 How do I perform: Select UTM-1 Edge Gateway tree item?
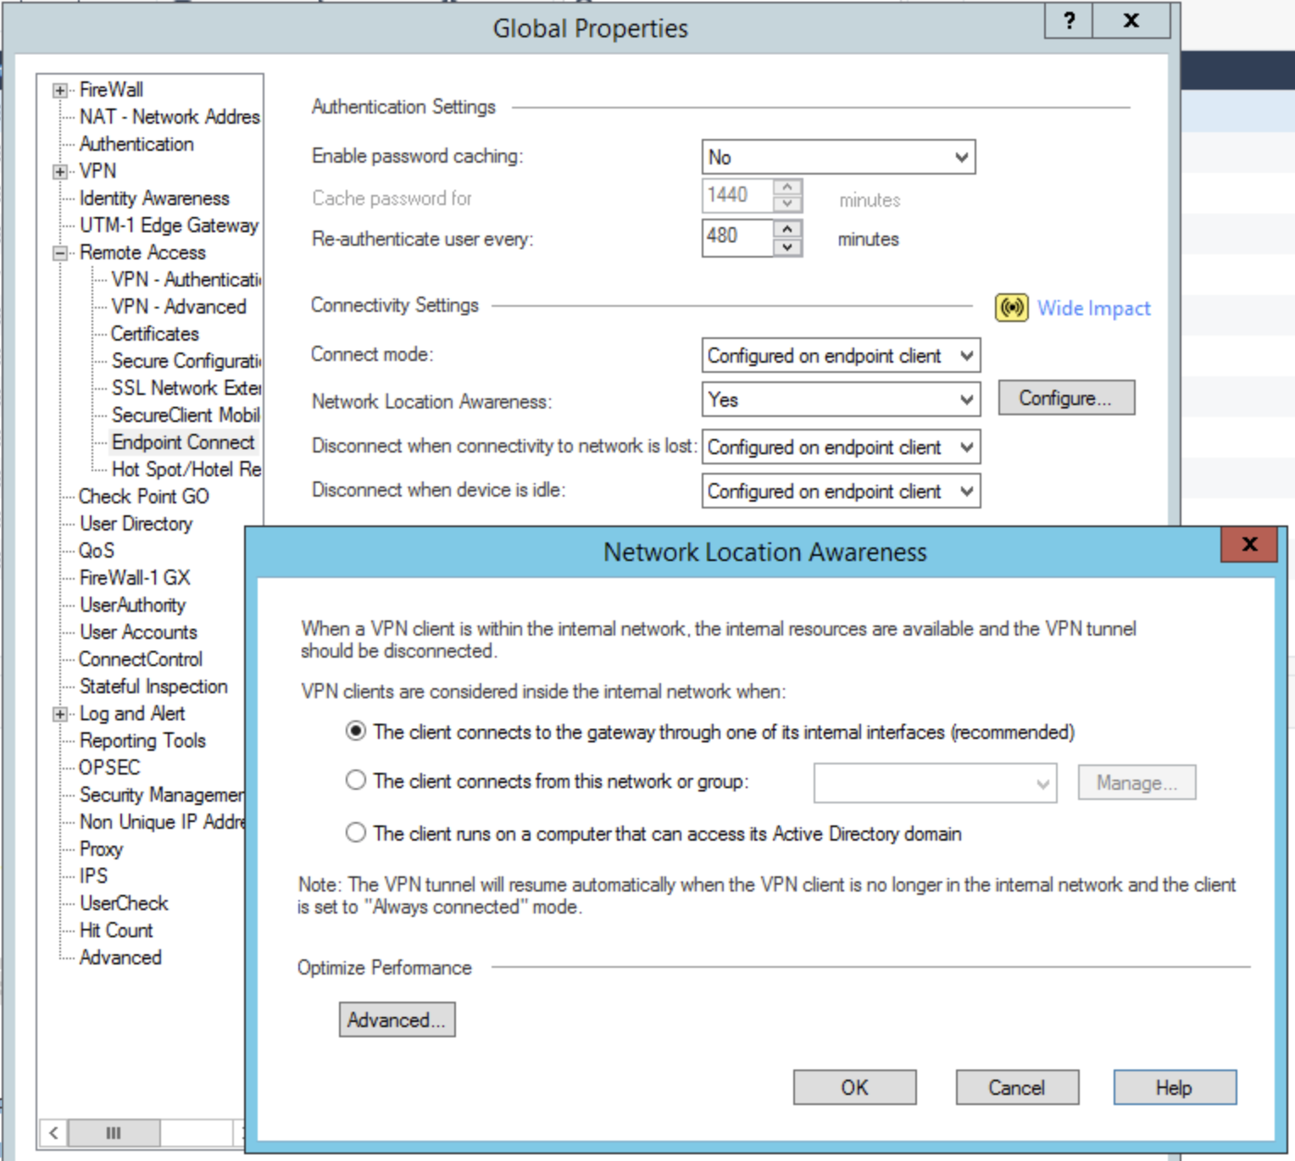pyautogui.click(x=169, y=225)
